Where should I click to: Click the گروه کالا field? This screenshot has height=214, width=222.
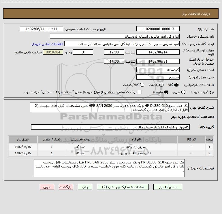pos(110,127)
